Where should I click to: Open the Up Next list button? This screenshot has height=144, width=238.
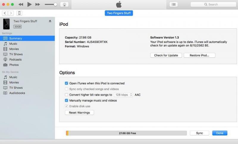(x=173, y=4)
